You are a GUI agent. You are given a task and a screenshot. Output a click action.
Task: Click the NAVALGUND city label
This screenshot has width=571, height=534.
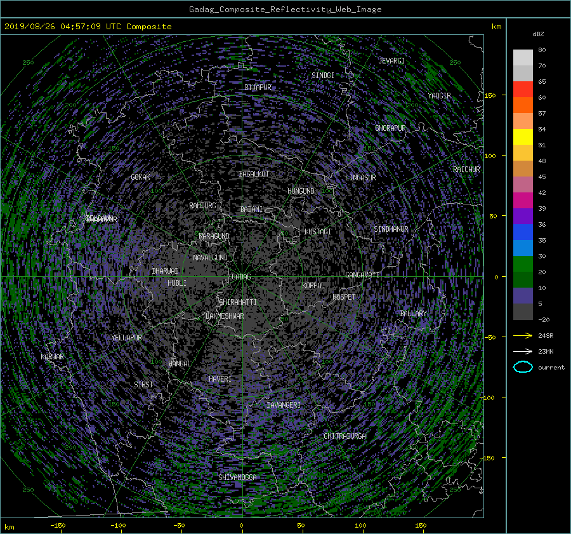pos(210,258)
